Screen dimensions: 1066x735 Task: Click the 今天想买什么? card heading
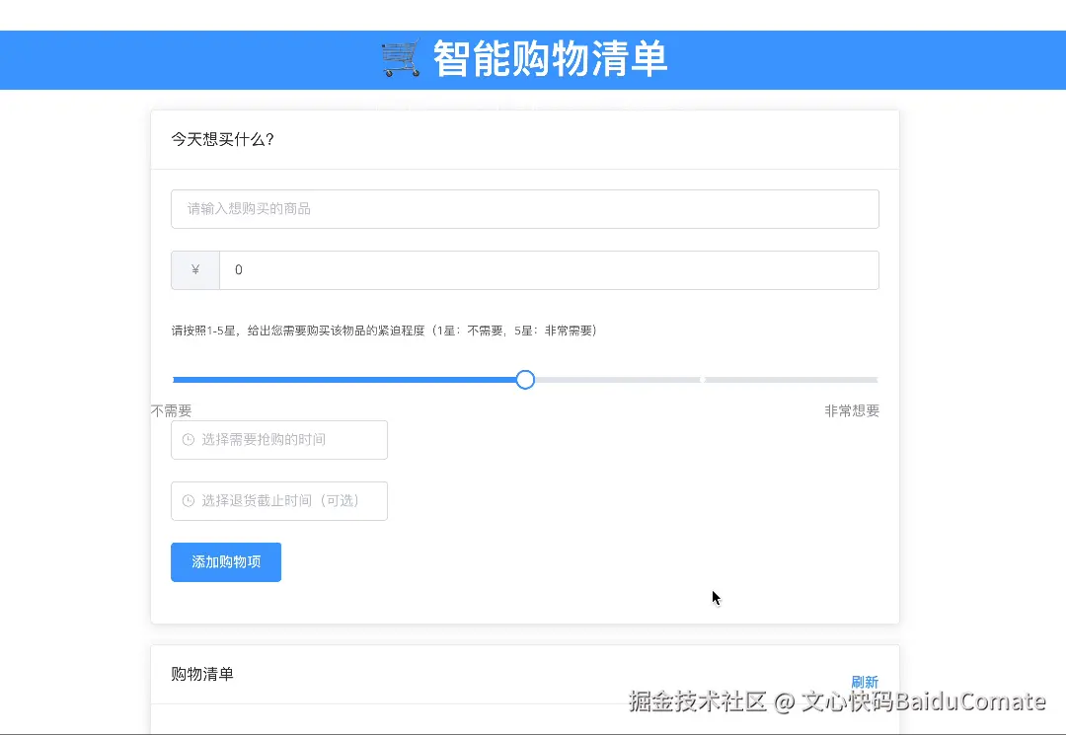[x=222, y=139]
